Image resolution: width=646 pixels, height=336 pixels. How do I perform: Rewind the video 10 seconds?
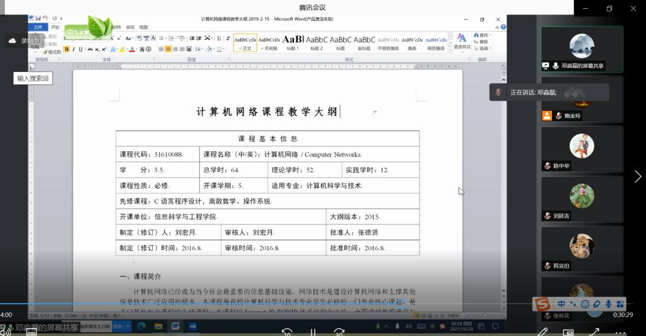tap(287, 332)
